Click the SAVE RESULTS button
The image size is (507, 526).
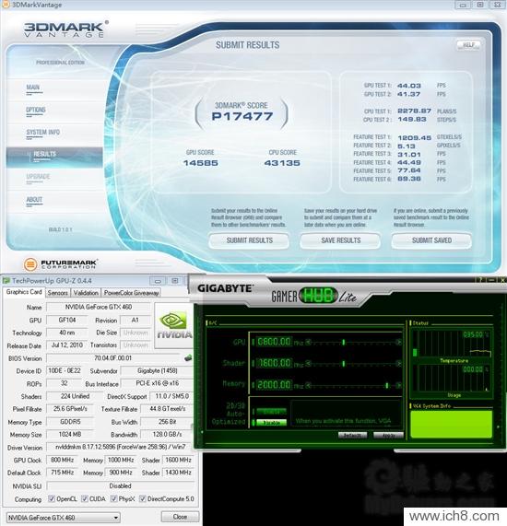(x=340, y=240)
